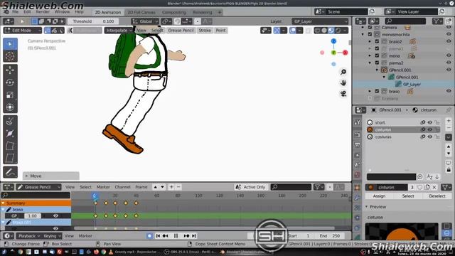Select the Transform tool in the toolbar
455x256 pixels.
pos(10,107)
